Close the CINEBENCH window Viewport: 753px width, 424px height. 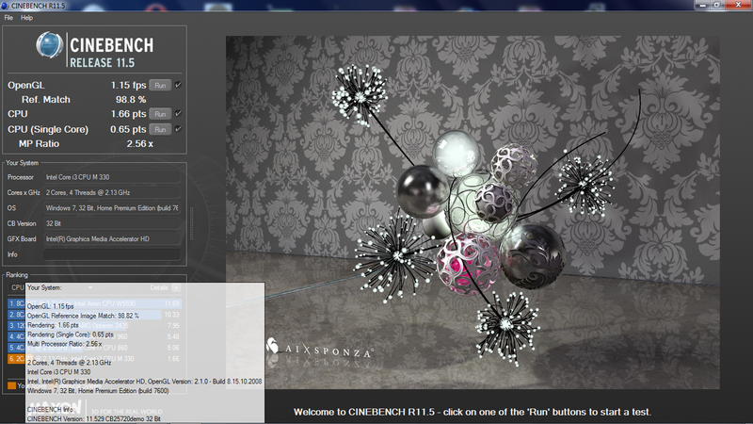click(x=738, y=5)
